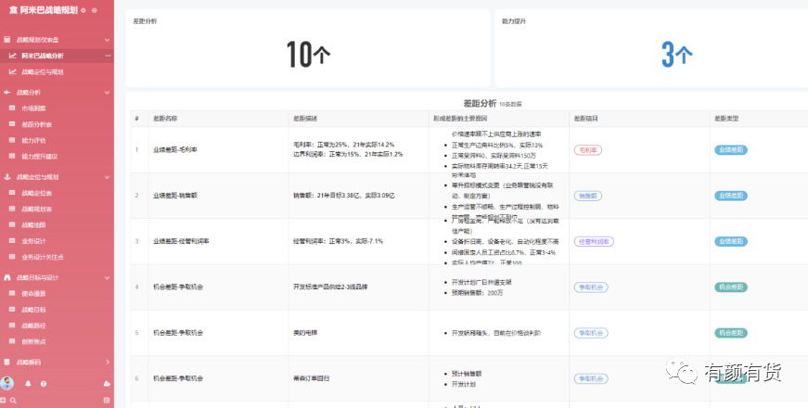Image resolution: width=808 pixels, height=408 pixels.
Task: Click the collapse sidebar icon at bottom right
Action: tap(108, 400)
